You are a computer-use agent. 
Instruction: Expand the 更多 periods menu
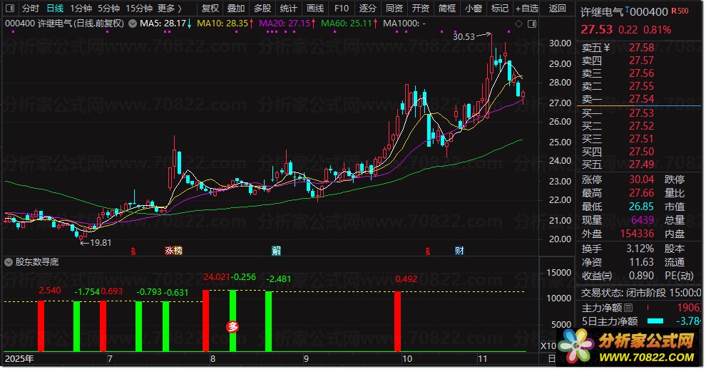(170, 8)
